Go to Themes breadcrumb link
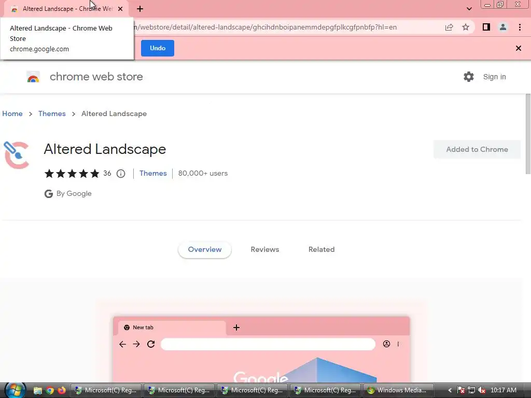This screenshot has height=398, width=531. (x=52, y=113)
